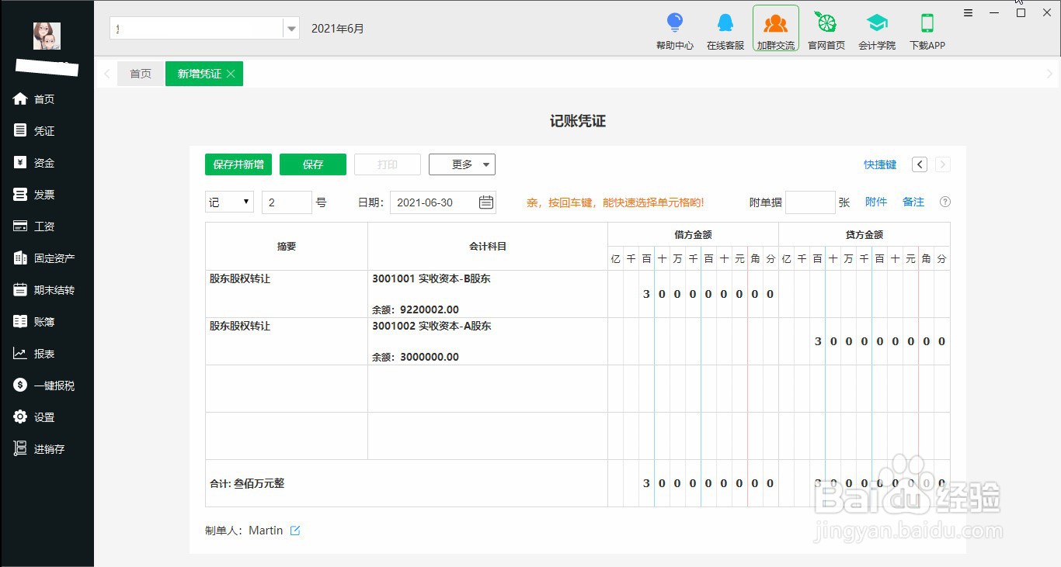Click the 附单据 attachment count input field
The width and height of the screenshot is (1061, 567).
point(810,202)
